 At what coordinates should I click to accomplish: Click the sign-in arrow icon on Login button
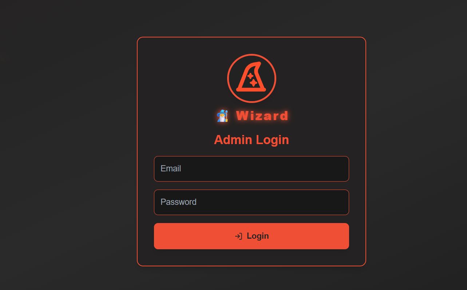pyautogui.click(x=238, y=236)
